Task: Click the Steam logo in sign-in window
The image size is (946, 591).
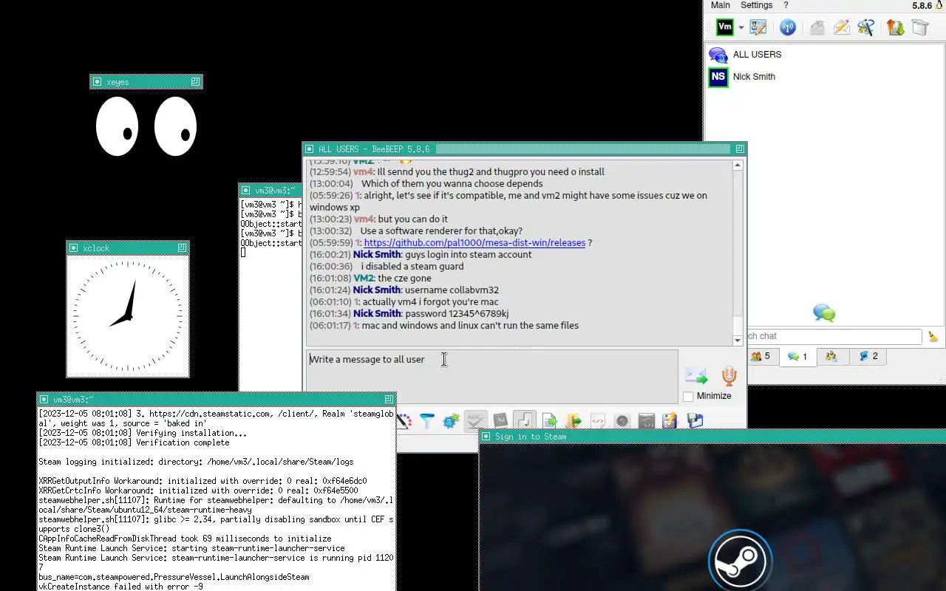Action: point(741,560)
